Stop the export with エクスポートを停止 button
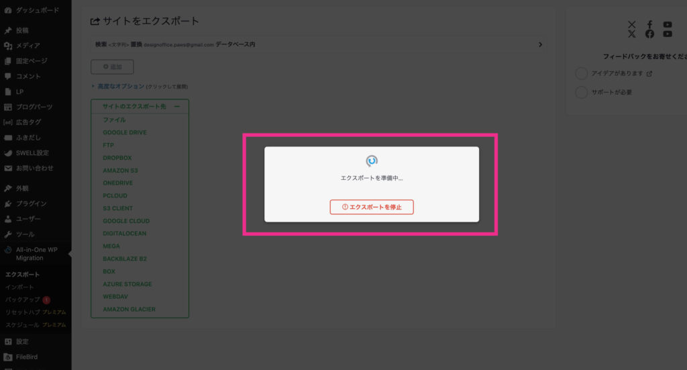 coord(372,207)
